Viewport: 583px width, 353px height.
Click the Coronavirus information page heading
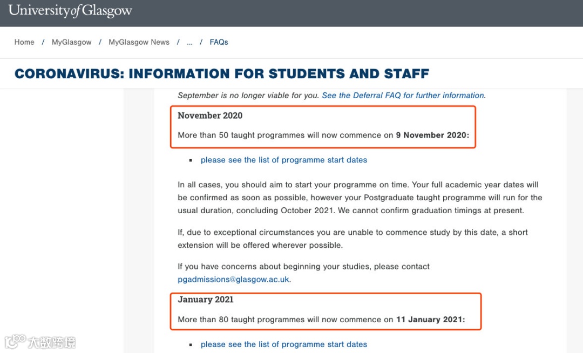point(222,74)
